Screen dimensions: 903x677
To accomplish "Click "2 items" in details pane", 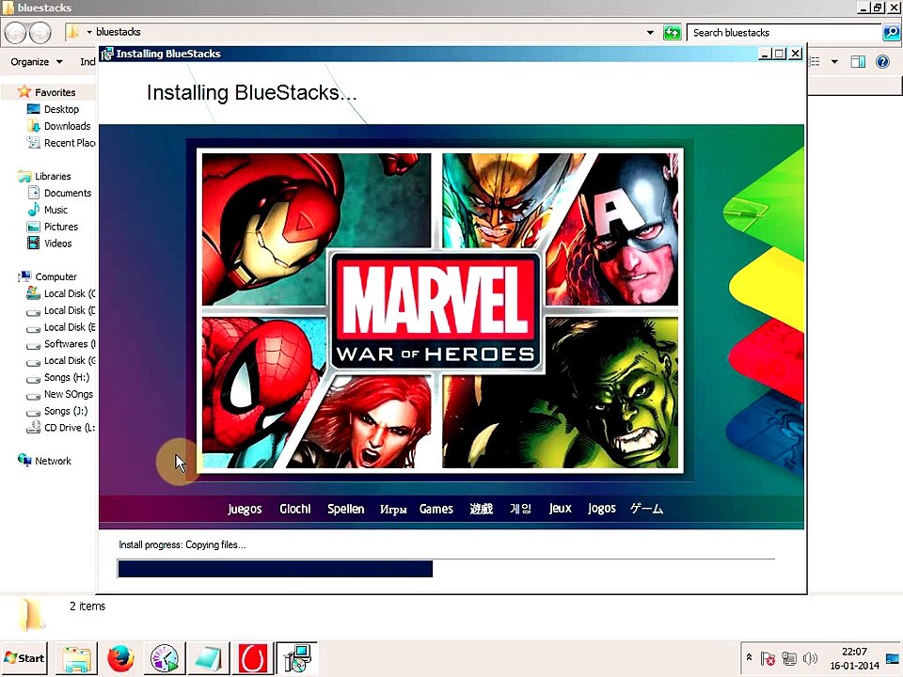I will click(87, 606).
